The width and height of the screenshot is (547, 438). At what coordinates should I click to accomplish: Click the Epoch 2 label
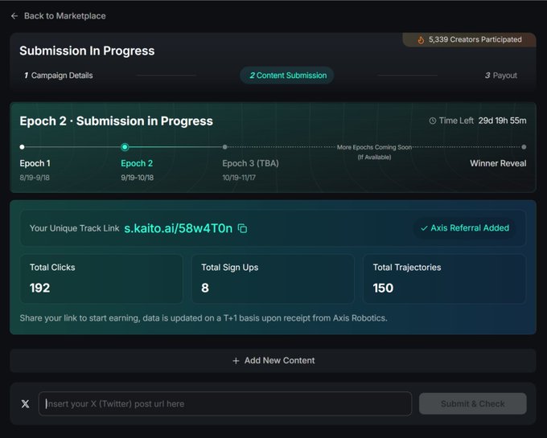click(x=137, y=163)
